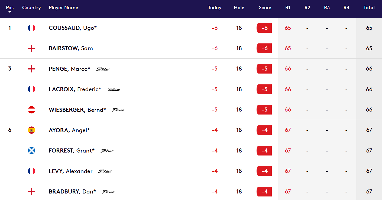Click the sort arrow under Pos header
Screen dimensions: 382x200
10,12
